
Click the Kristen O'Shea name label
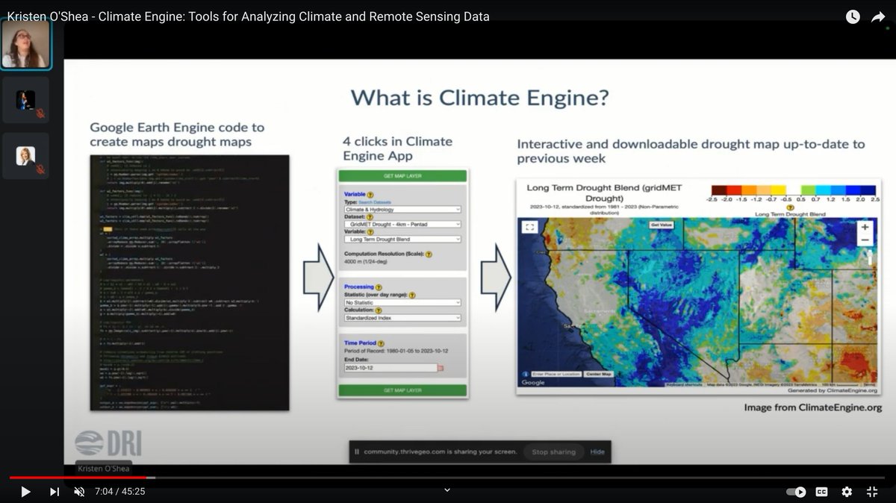coord(105,468)
